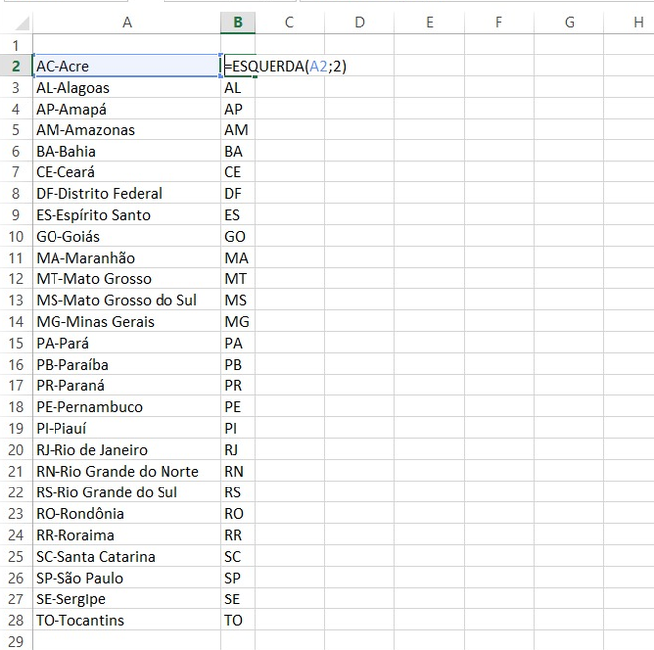Click column B cell showing AM

click(238, 130)
